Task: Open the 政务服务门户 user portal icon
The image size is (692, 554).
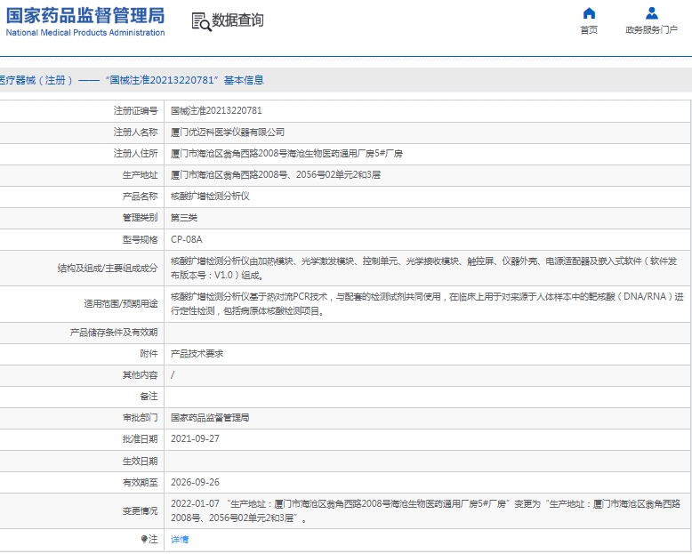Action: tap(651, 13)
